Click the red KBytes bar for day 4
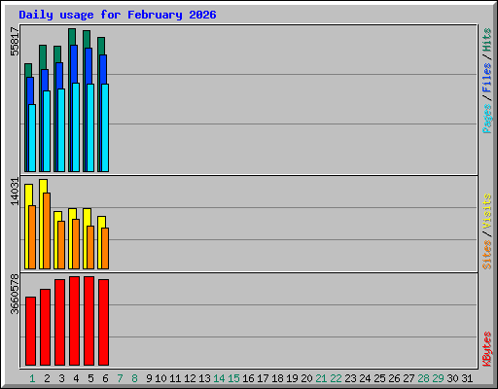Image resolution: width=498 pixels, height=389 pixels. (x=74, y=321)
